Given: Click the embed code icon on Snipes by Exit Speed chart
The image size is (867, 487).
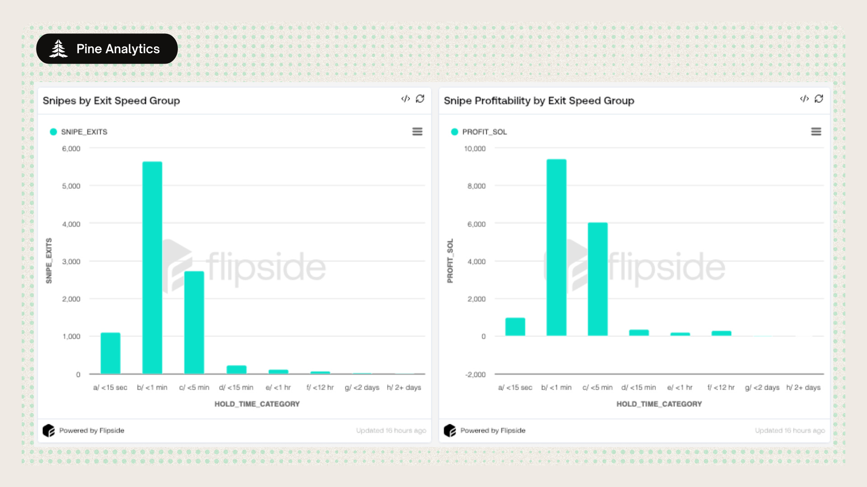Looking at the screenshot, I should click(405, 99).
